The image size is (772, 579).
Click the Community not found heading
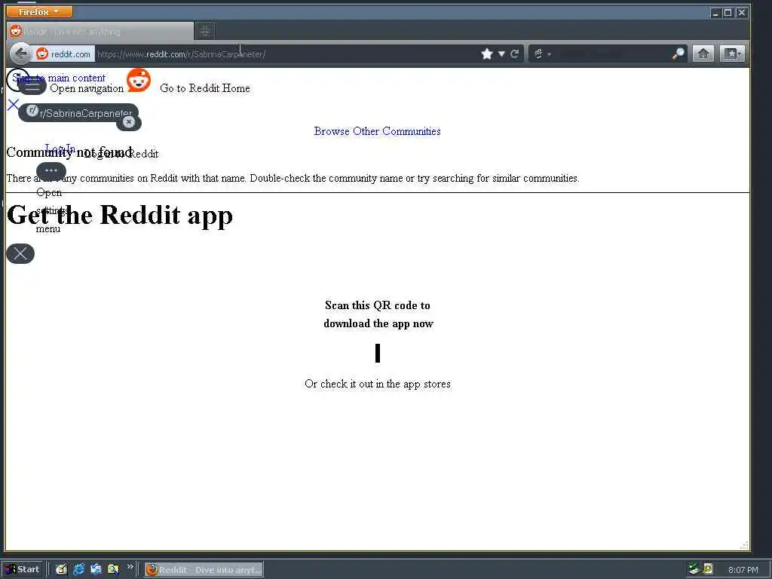69,152
